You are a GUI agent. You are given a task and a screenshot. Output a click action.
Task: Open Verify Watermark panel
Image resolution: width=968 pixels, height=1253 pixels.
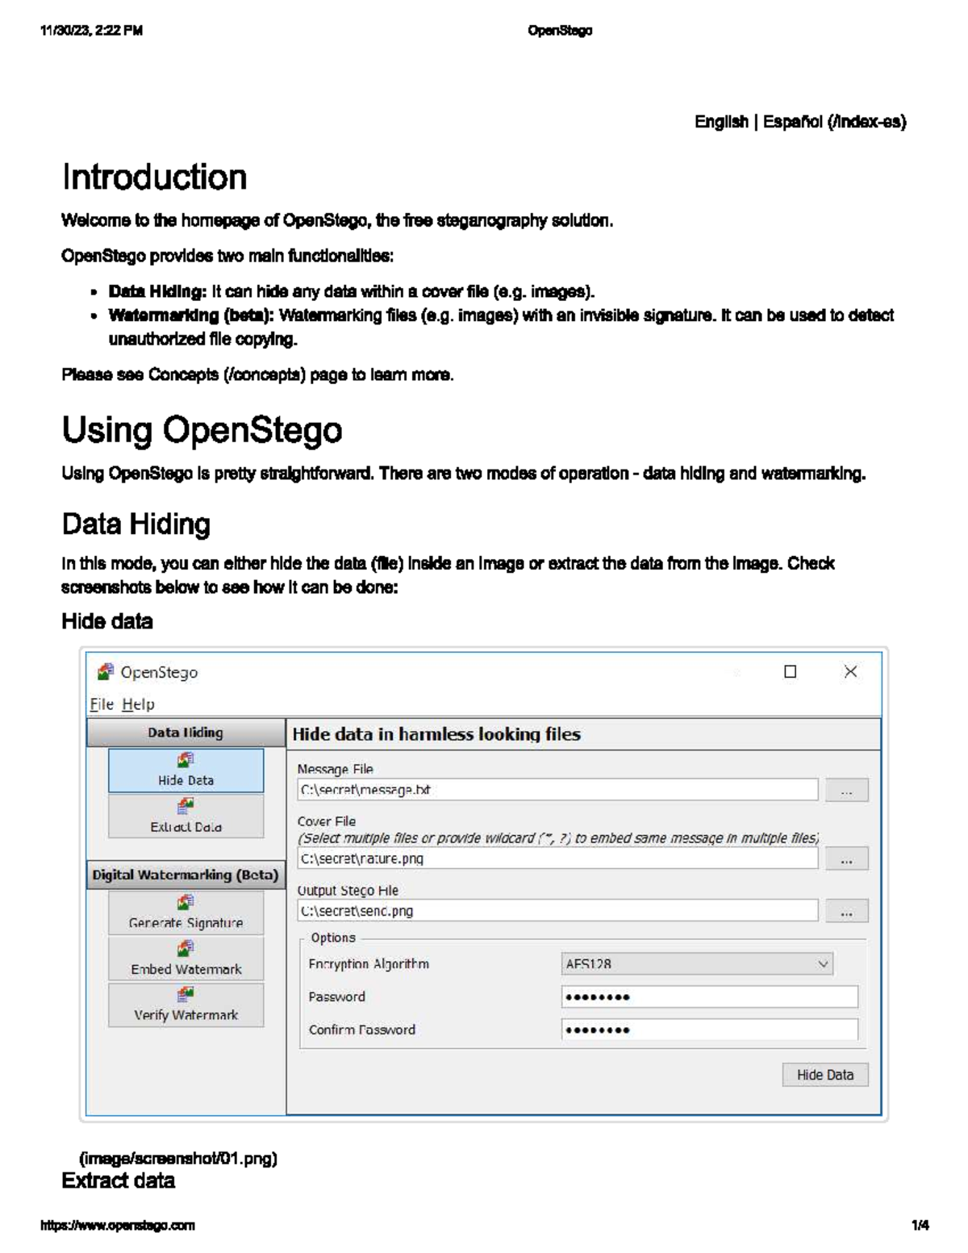(x=186, y=1005)
